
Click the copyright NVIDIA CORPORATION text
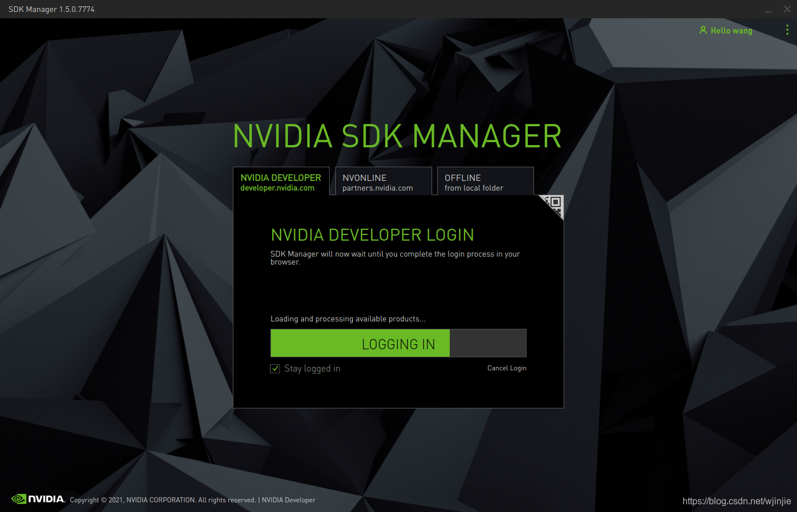click(x=163, y=500)
